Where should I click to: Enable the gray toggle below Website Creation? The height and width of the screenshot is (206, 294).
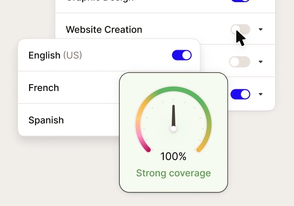pyautogui.click(x=240, y=62)
